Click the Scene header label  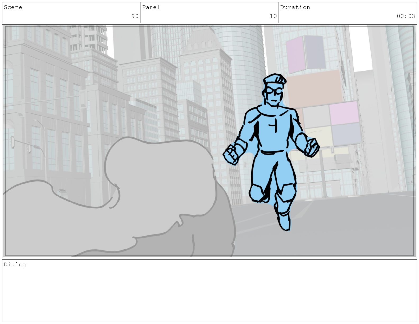(13, 7)
